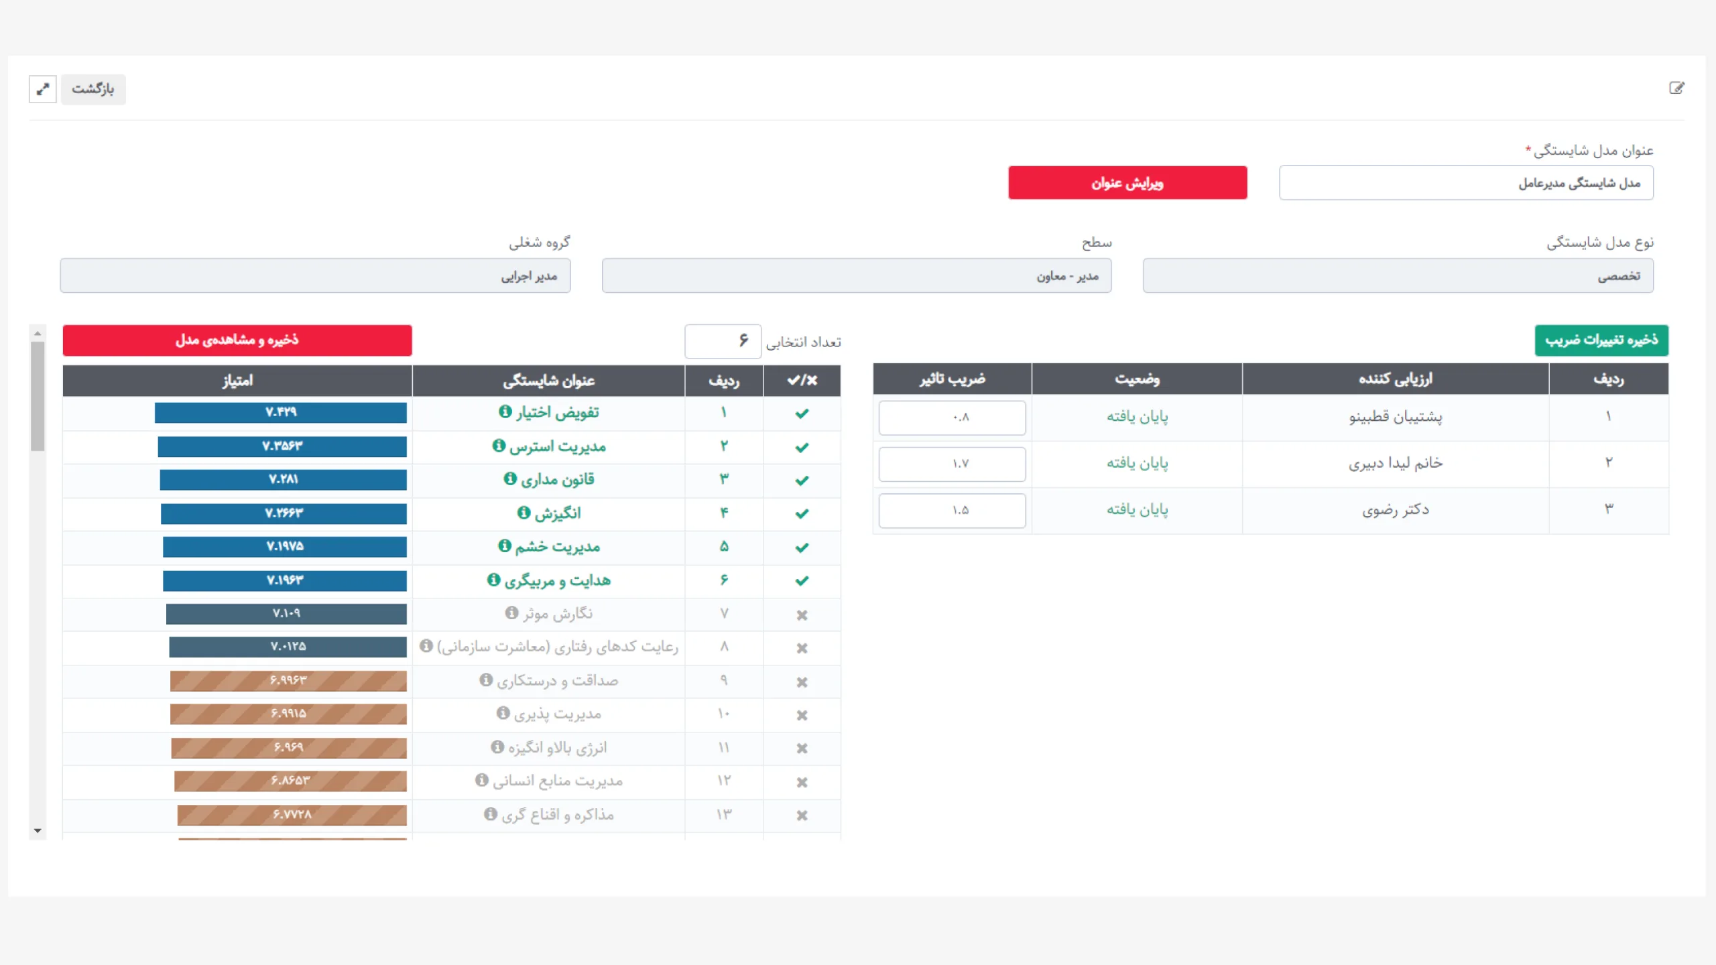Enable مدیریت پذیری by clicking its X mark
This screenshot has width=1716, height=965.
click(x=802, y=715)
